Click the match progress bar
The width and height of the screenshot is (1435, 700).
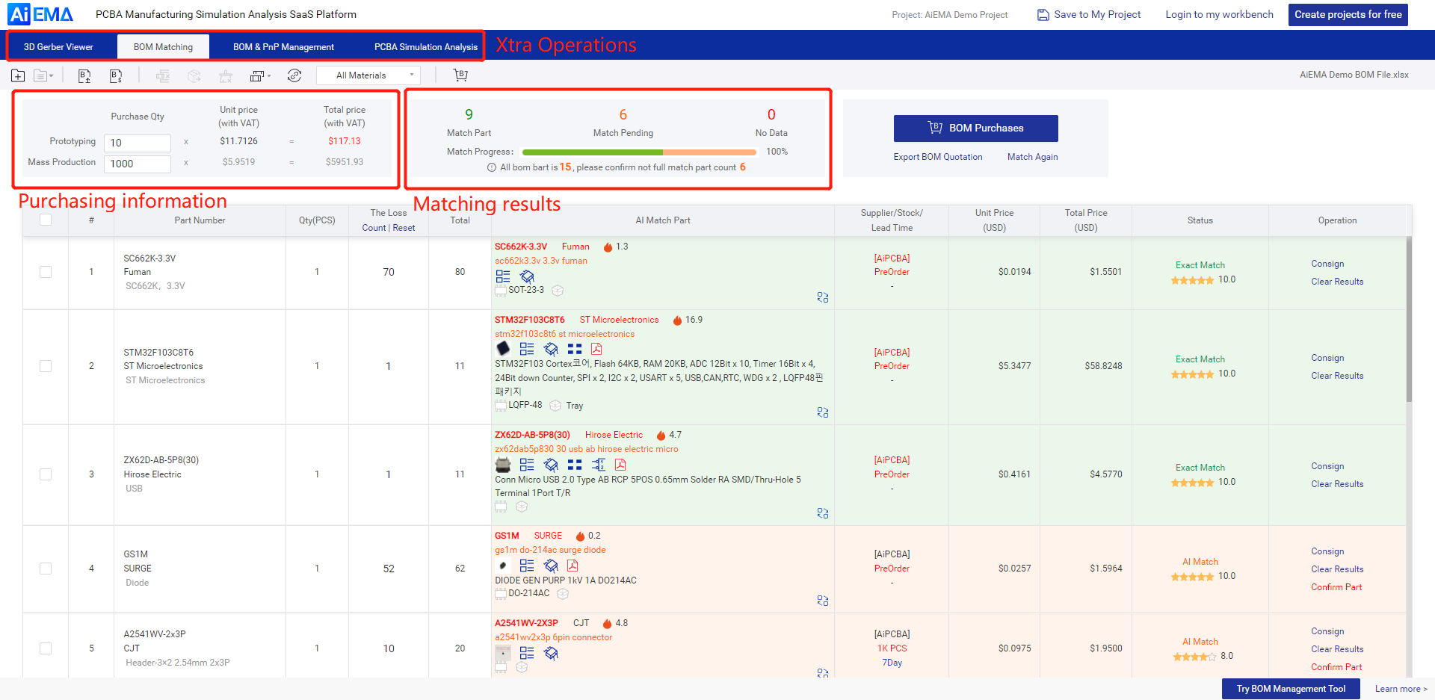point(640,152)
